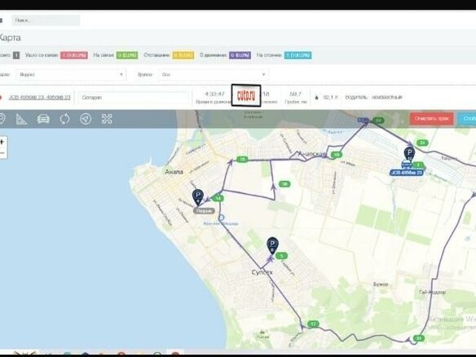This screenshot has width=476, height=357.
Task: Click the red Очистить трек button
Action: [431, 118]
